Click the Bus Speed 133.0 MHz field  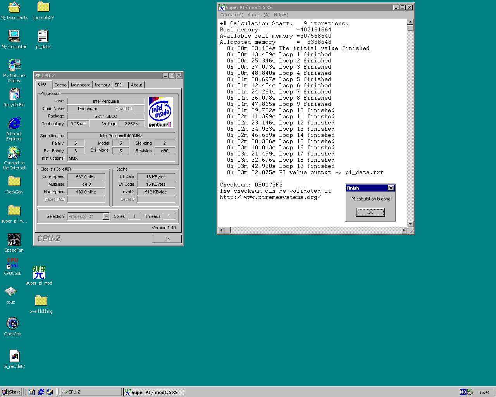coord(86,192)
